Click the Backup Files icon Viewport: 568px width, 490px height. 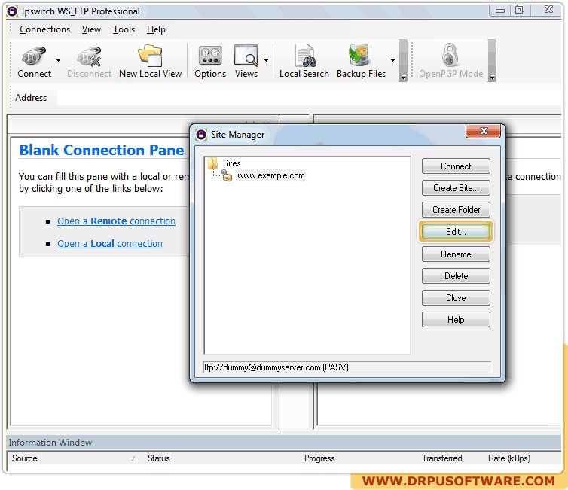coord(359,56)
